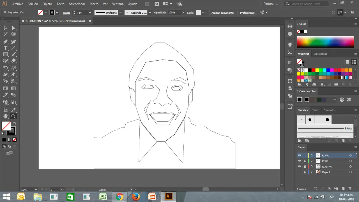Open the 50% zoom level dropdown
Viewport: 359px width, 202px height.
(x=36, y=190)
